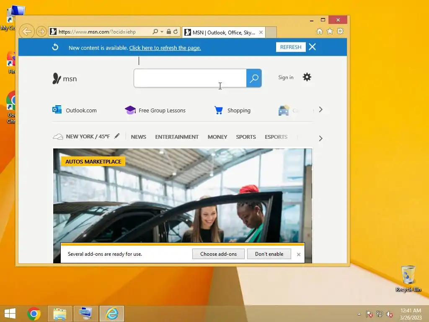Close the MSN browser tab
Screen dimensions: 429x322
[261, 32]
